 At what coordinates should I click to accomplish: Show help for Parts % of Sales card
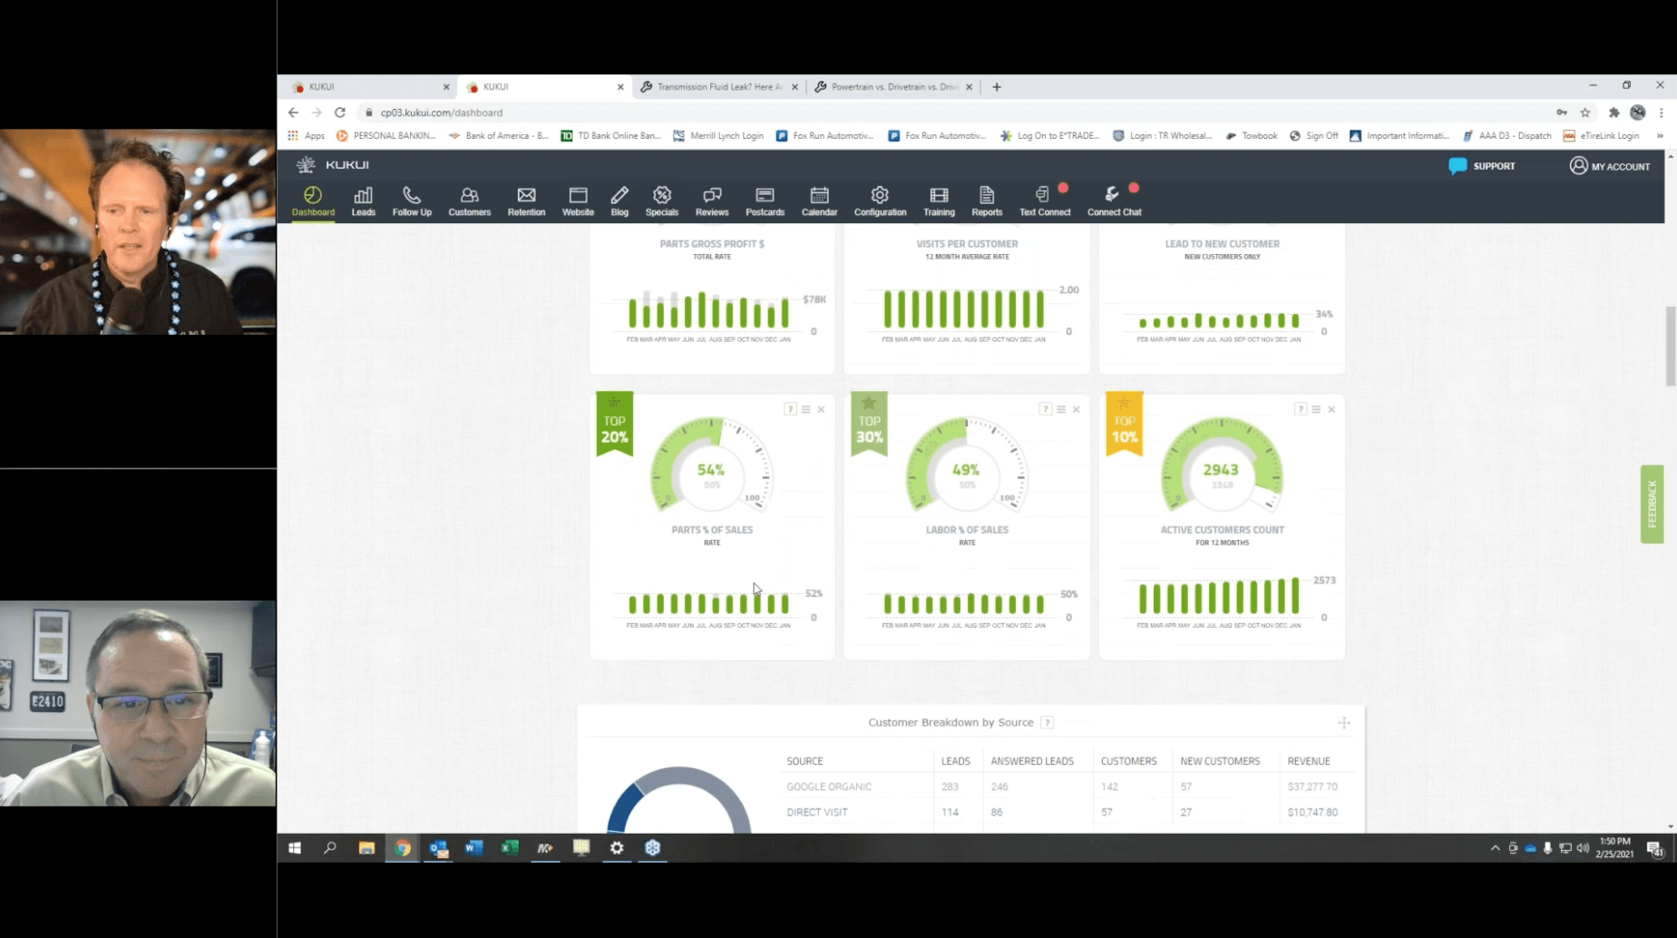coord(790,409)
